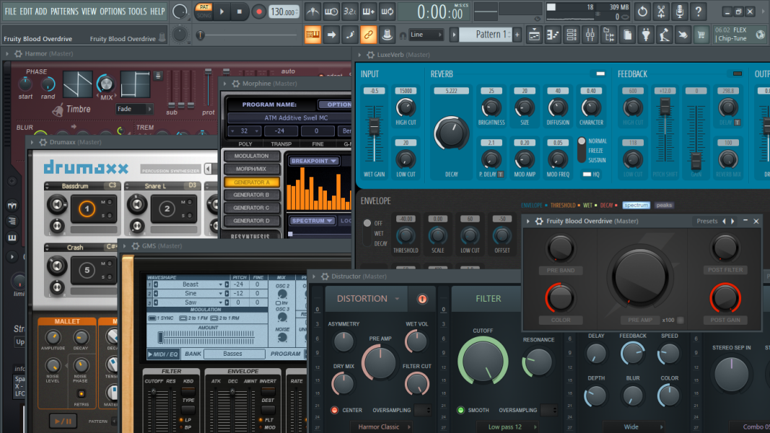The height and width of the screenshot is (433, 770).
Task: Click the plus button next to Pattern 1
Action: click(517, 35)
